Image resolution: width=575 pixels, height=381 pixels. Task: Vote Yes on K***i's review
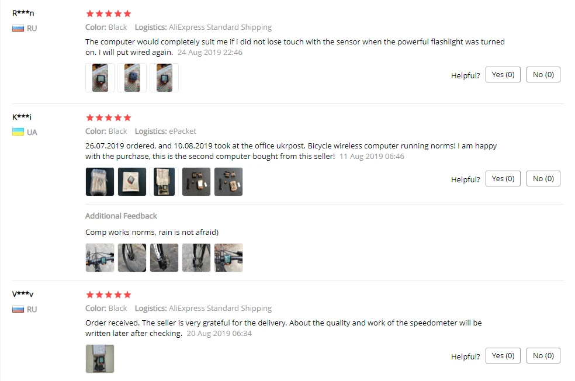coord(503,179)
